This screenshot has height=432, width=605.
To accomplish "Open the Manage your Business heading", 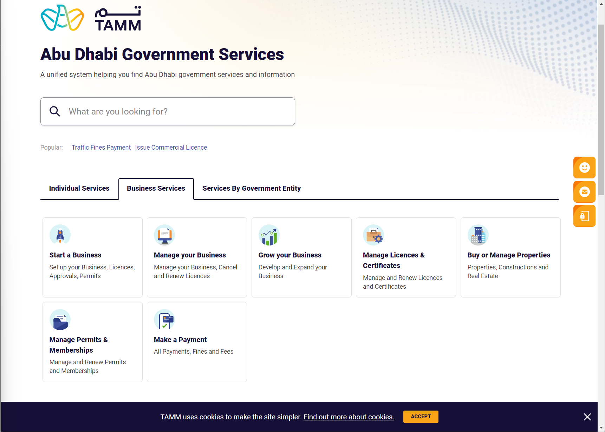I will pos(190,255).
